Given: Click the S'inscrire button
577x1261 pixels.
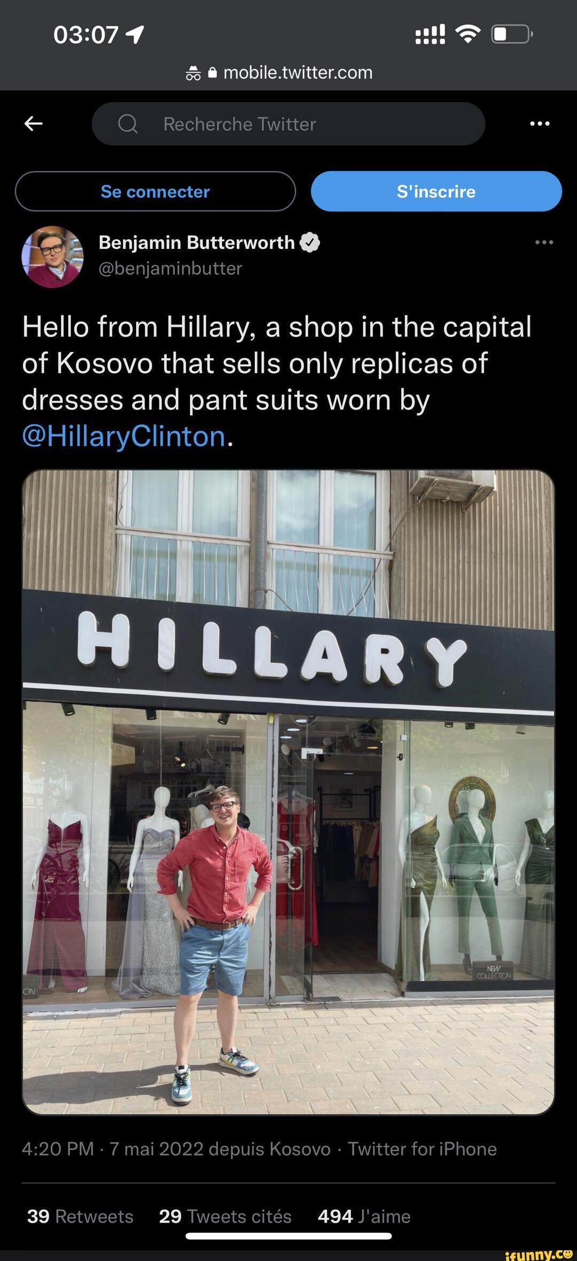Looking at the screenshot, I should (x=436, y=191).
